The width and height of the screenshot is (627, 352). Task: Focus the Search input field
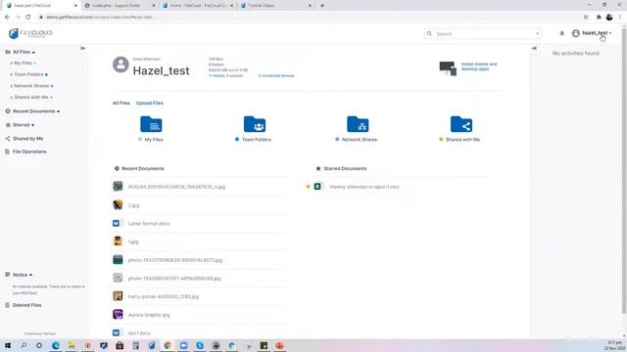(x=483, y=34)
